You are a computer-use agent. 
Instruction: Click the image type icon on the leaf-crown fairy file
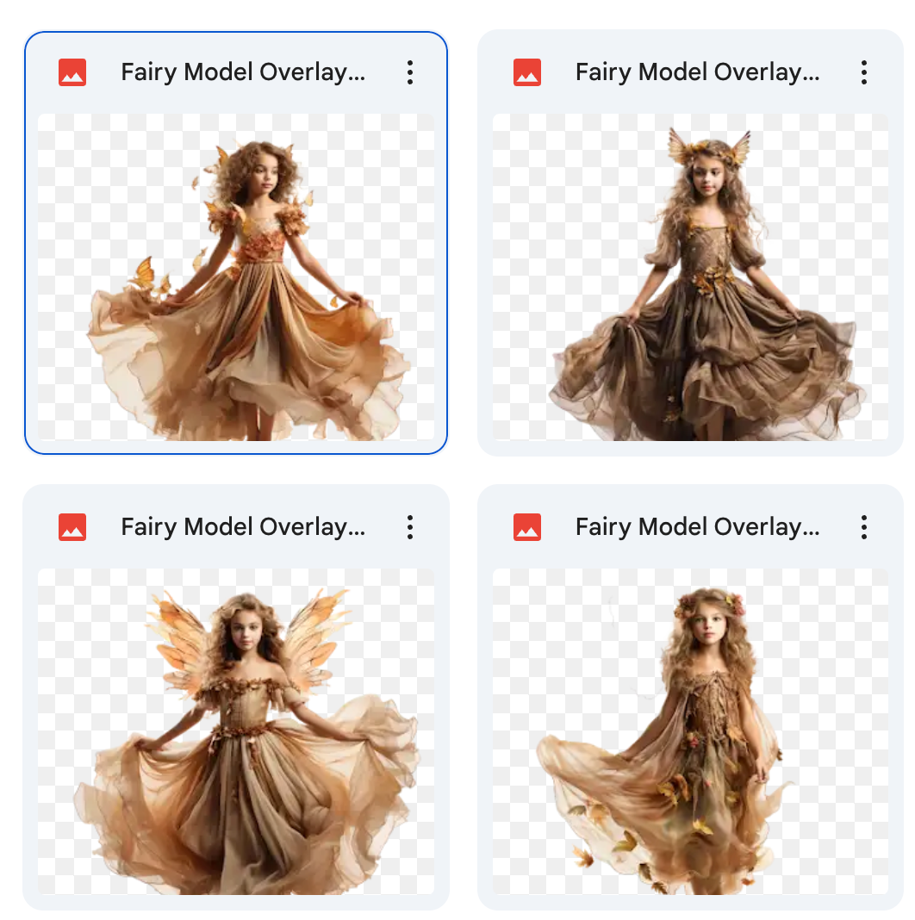point(526,72)
